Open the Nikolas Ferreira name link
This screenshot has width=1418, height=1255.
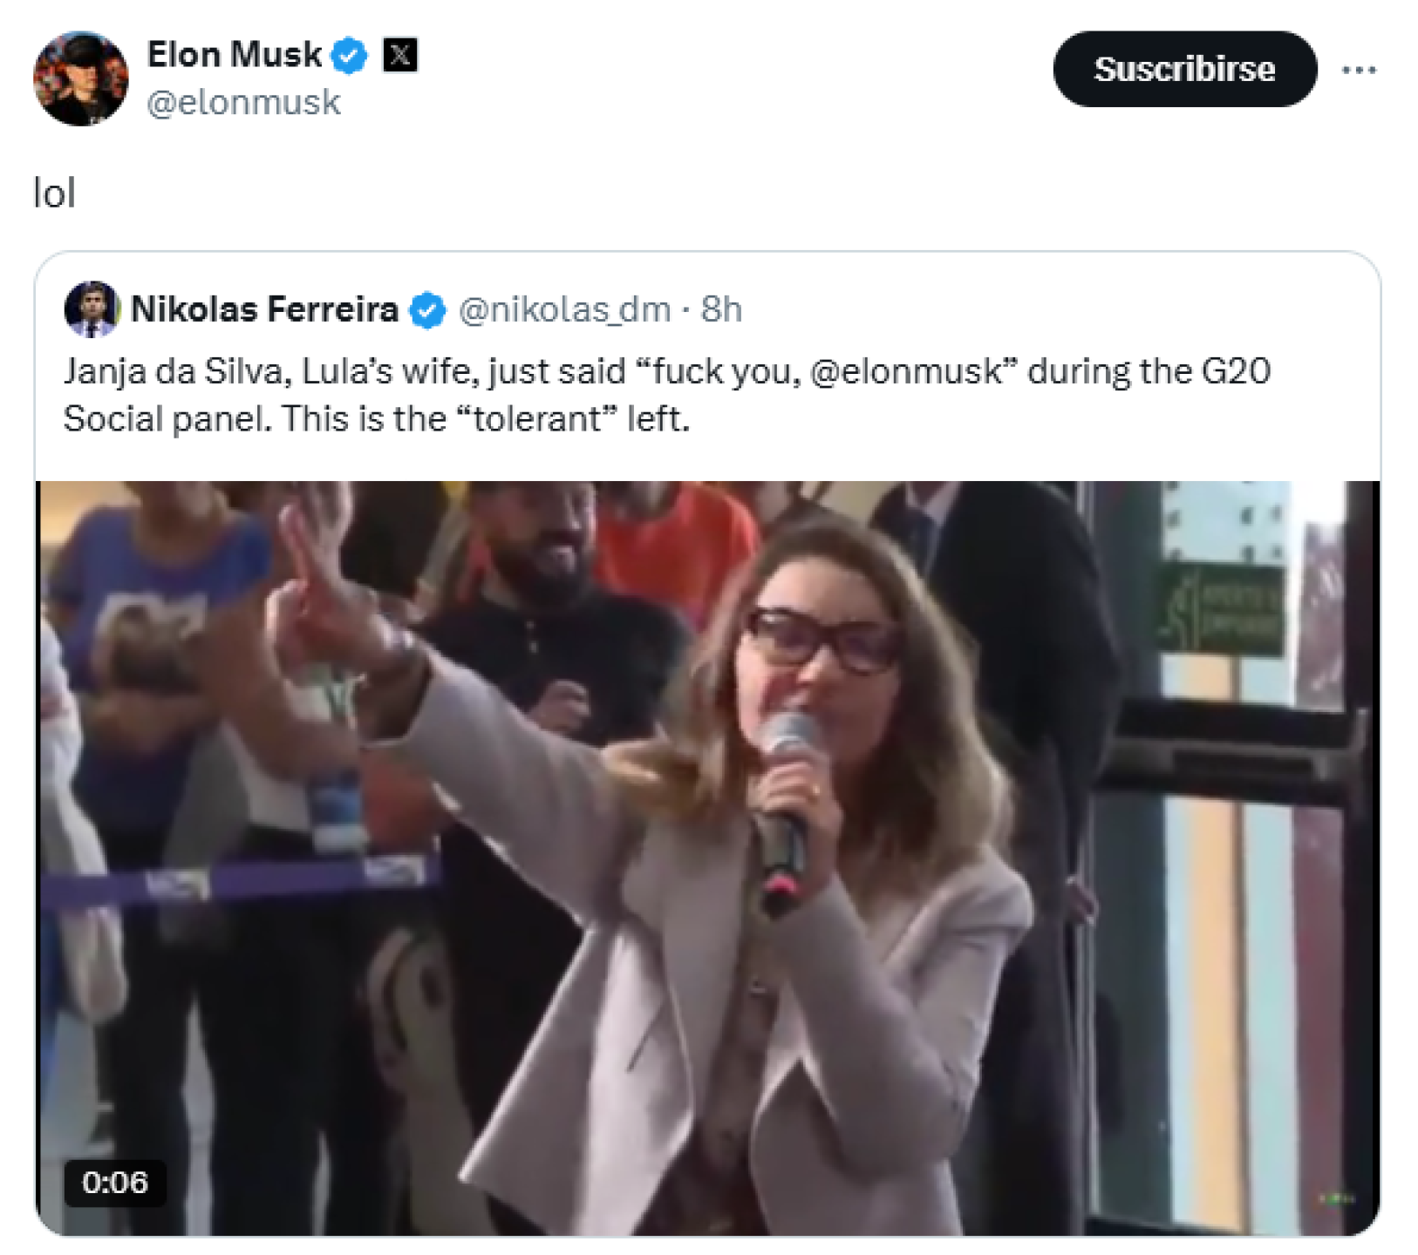[x=264, y=309]
